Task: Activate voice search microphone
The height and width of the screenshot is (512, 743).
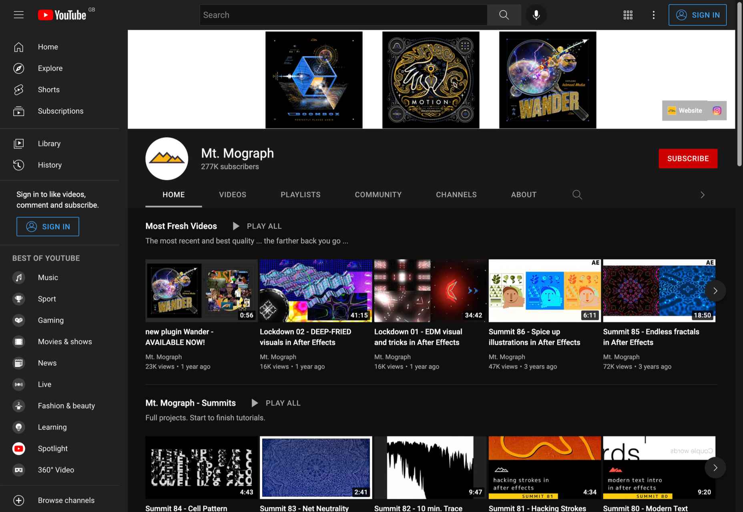Action: click(536, 15)
